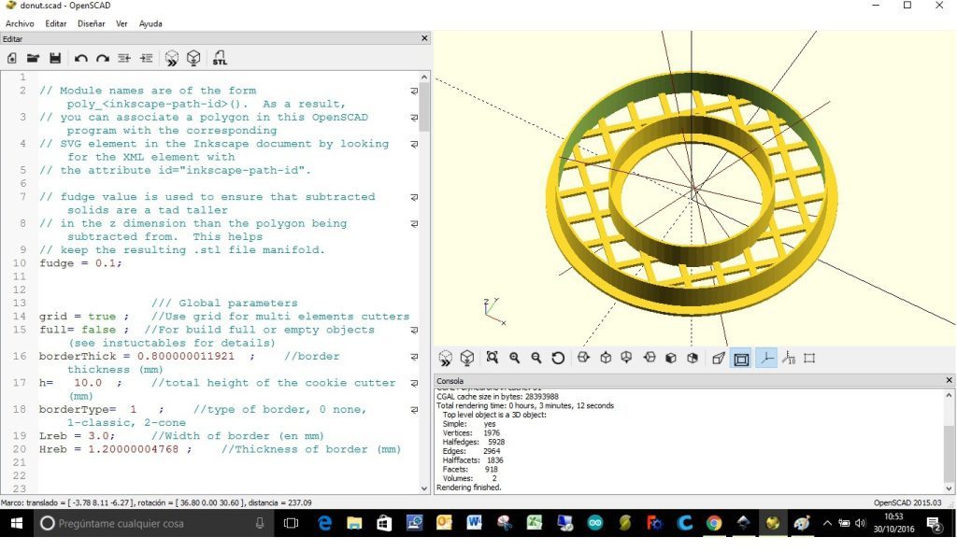Toggle orthogonal projection in the viewport
This screenshot has height=551, width=957.
tap(742, 358)
